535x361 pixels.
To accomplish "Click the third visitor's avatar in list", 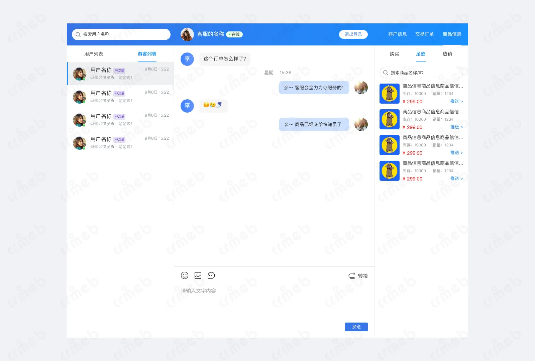I will tap(80, 120).
